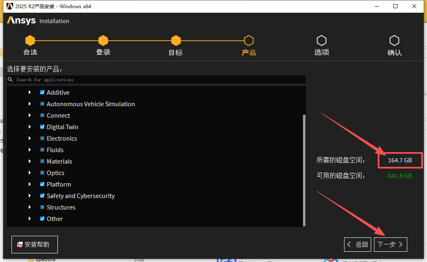The height and width of the screenshot is (262, 427).
Task: Click the Ansys logo in the header
Action: point(21,20)
